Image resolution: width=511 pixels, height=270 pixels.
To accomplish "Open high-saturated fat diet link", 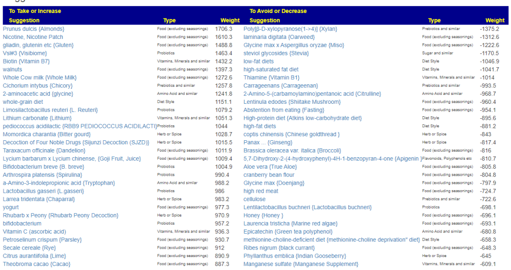I will (271, 69).
